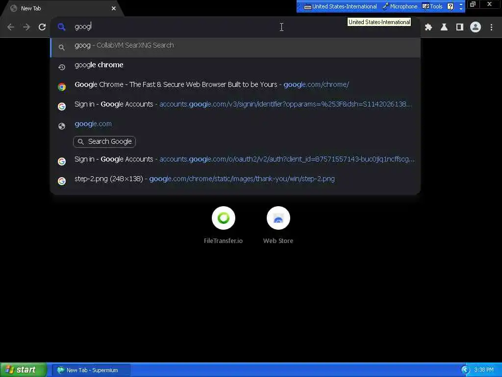Click the globe icon next to google.com
This screenshot has height=377, width=502.
pos(62,126)
